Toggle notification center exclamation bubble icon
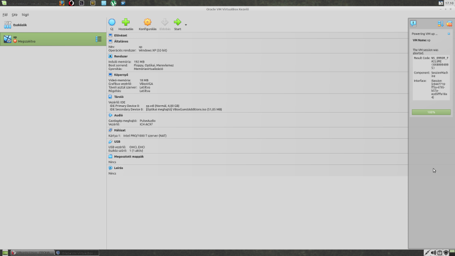 [x=413, y=23]
